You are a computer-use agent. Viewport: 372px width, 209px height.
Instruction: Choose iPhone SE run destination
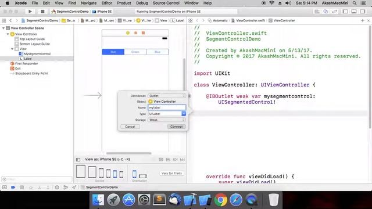tap(102, 12)
